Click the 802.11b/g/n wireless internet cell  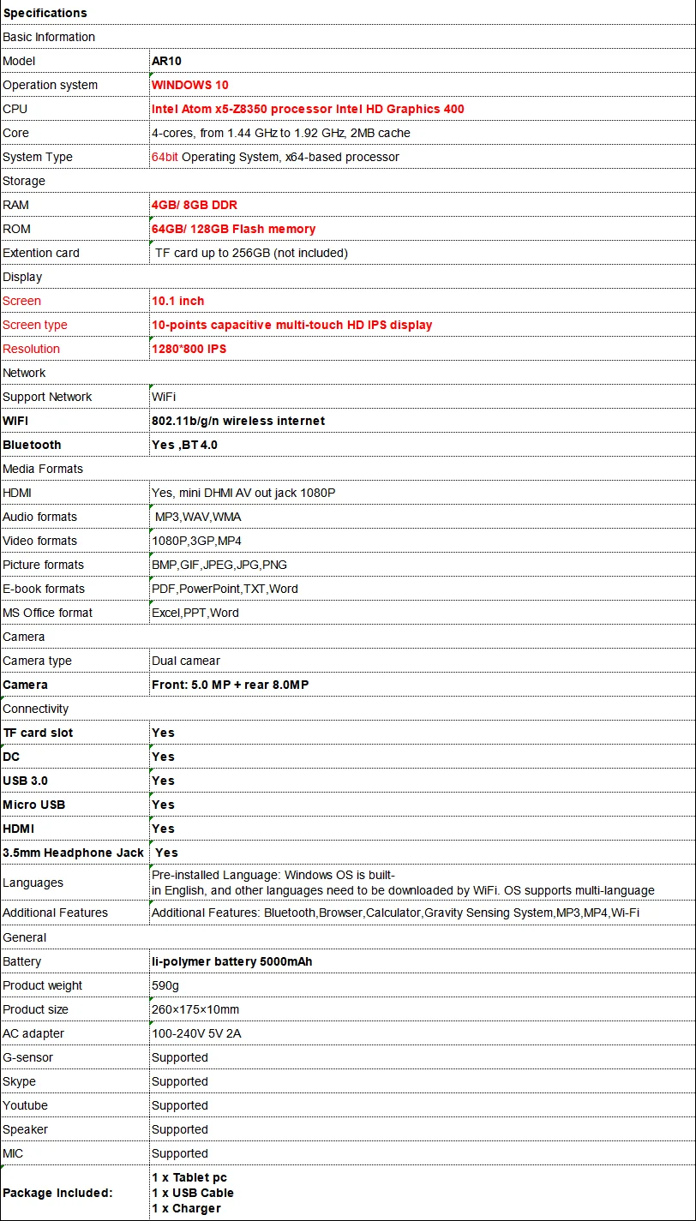[422, 421]
